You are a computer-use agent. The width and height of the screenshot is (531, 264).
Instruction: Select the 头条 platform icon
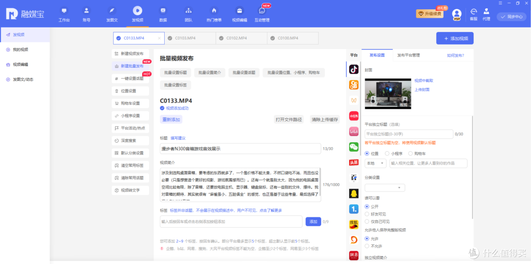[354, 162]
